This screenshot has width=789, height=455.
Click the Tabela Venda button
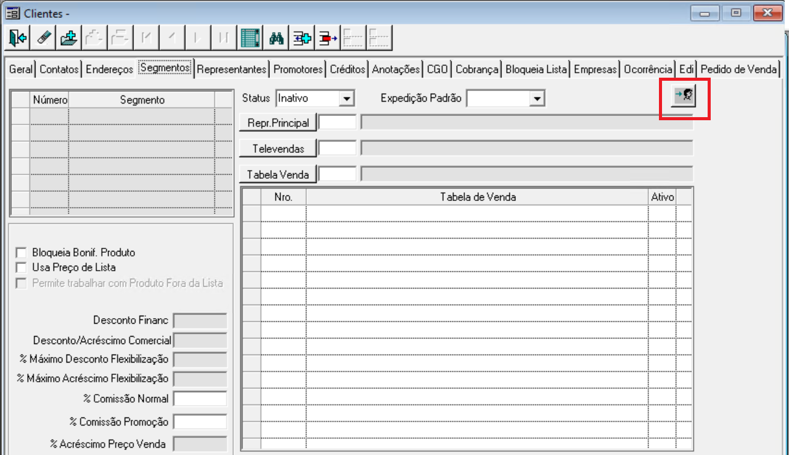(x=278, y=174)
